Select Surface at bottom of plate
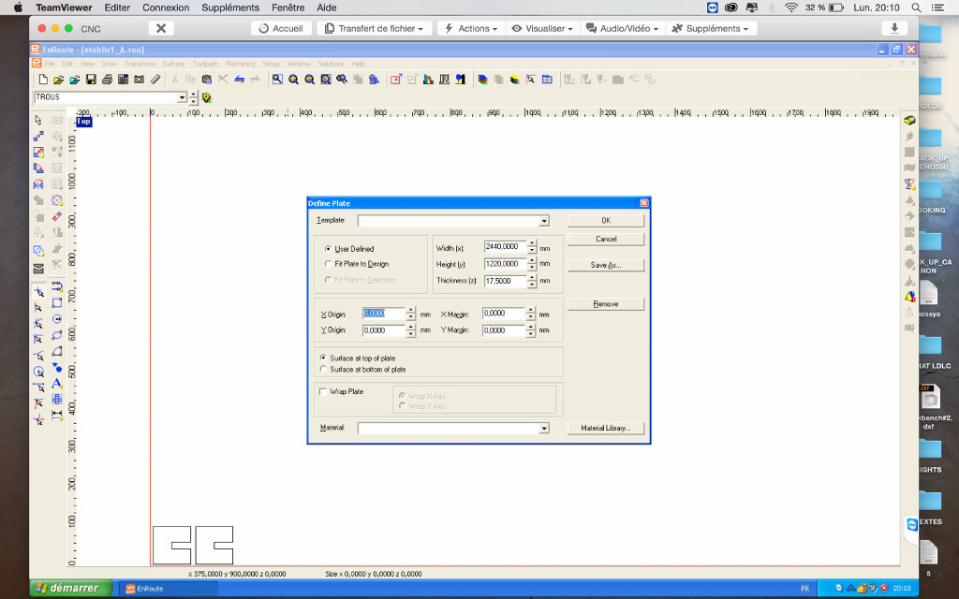The width and height of the screenshot is (959, 599). click(323, 369)
